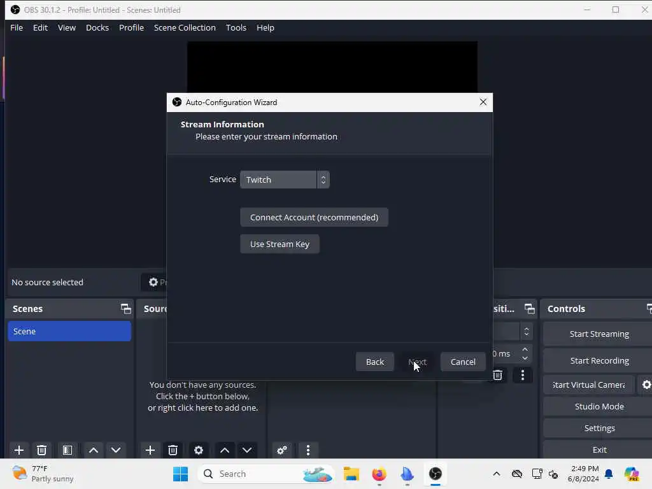Open the Edit menu

coord(40,27)
